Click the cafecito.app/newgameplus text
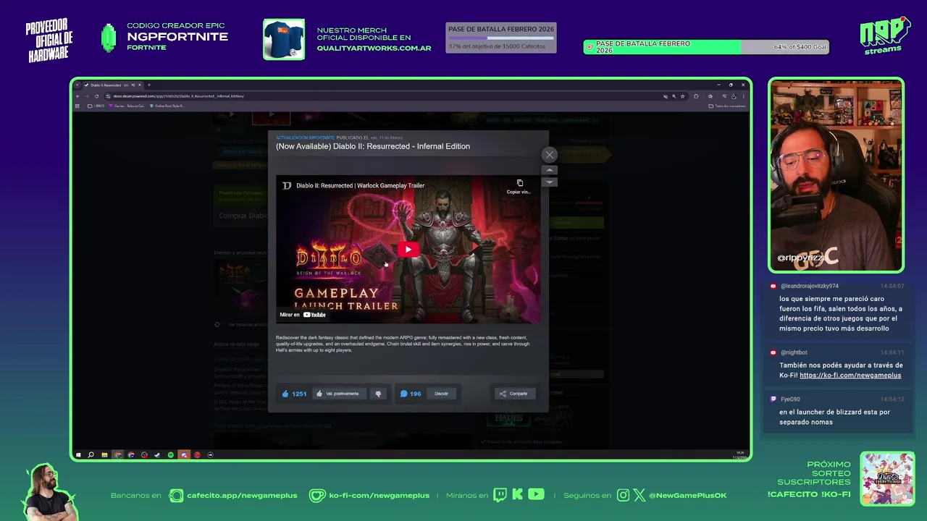The width and height of the screenshot is (927, 521). (x=242, y=496)
